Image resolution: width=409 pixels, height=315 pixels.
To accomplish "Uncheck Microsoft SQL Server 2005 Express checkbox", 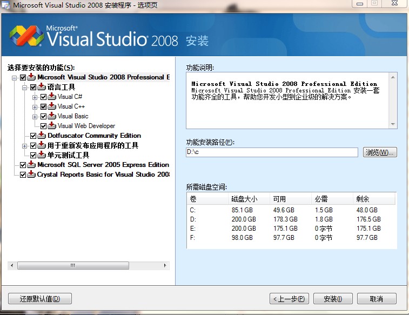I will pyautogui.click(x=23, y=165).
